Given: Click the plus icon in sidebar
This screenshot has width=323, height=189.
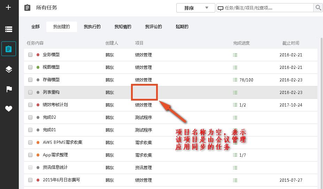Looking at the screenshot, I should coord(8,7).
